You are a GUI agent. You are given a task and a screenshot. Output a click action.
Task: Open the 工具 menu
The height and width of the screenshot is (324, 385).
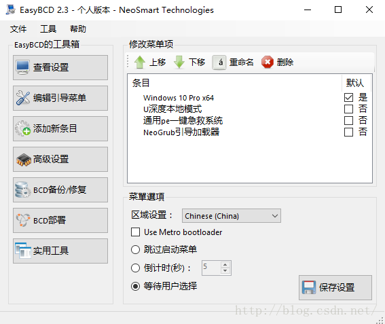click(48, 29)
